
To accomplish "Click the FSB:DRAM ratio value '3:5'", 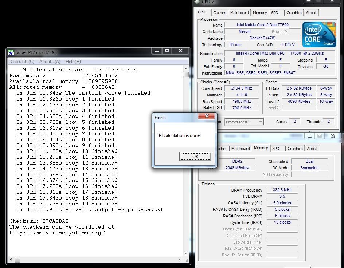I will [x=282, y=197].
